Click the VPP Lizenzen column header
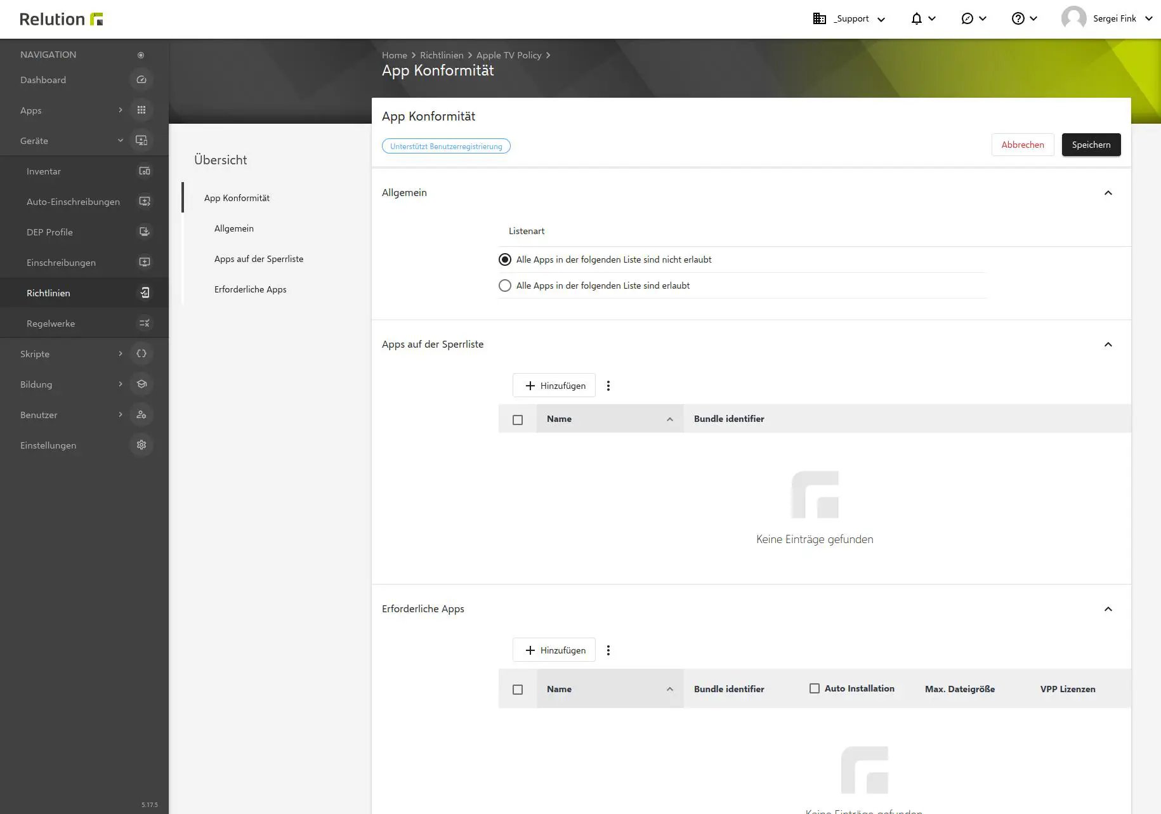The image size is (1161, 814). (1068, 689)
